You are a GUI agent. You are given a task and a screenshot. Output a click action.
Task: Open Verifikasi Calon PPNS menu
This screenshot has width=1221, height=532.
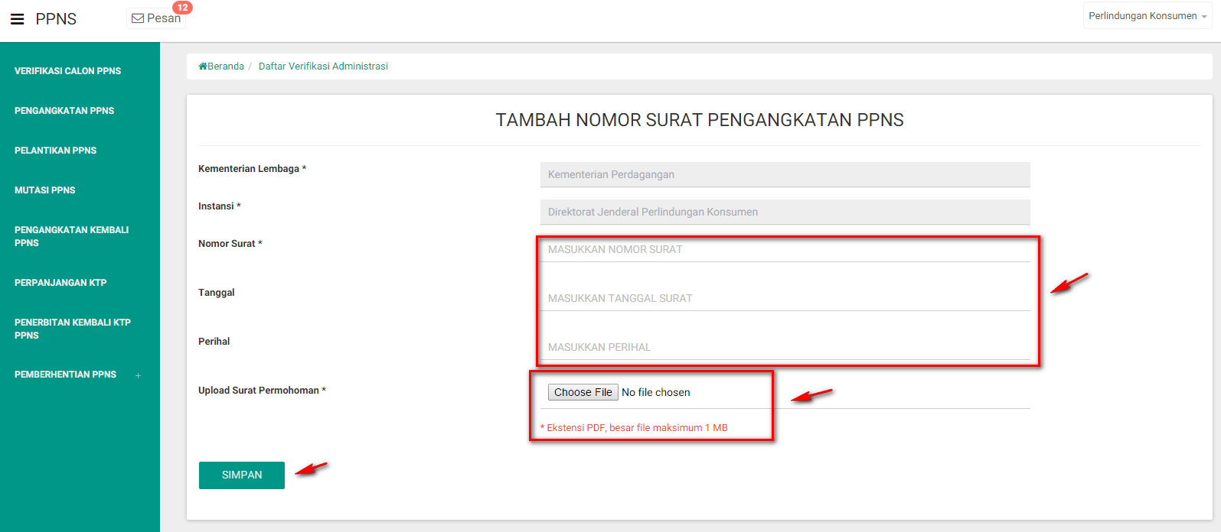pyautogui.click(x=67, y=71)
